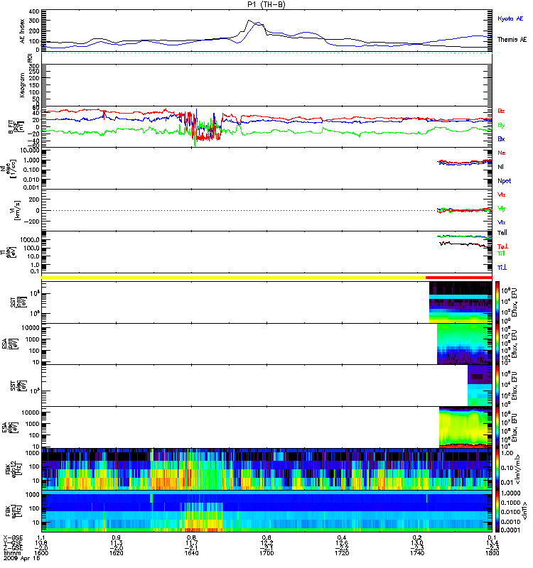The height and width of the screenshot is (568, 533).
Task: Click the black Ni legend label
Action: coord(501,167)
